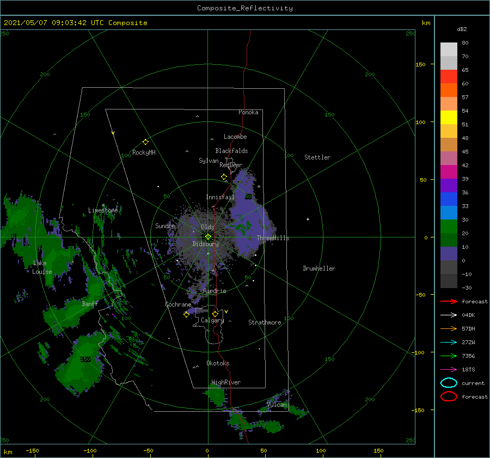Click yellow radar site diamond near Olds
Image resolution: width=490 pixels, height=458 pixels.
208,237
